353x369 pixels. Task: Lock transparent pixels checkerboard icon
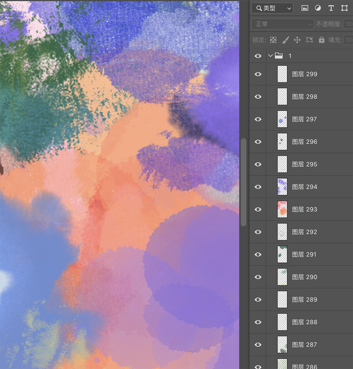273,40
